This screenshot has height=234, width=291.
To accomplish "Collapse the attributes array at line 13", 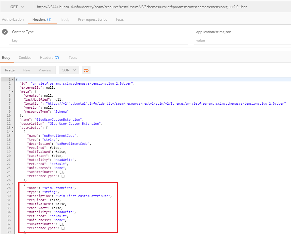I will [13, 128].
